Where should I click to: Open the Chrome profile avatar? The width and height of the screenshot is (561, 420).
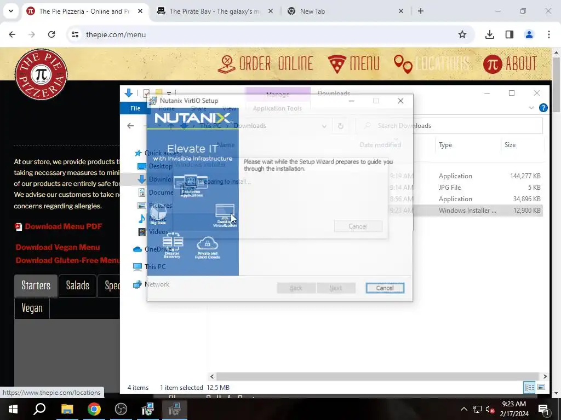pos(529,34)
